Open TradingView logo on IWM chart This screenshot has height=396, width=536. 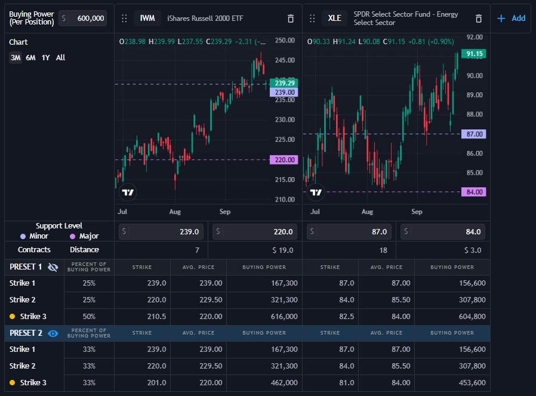click(x=127, y=192)
